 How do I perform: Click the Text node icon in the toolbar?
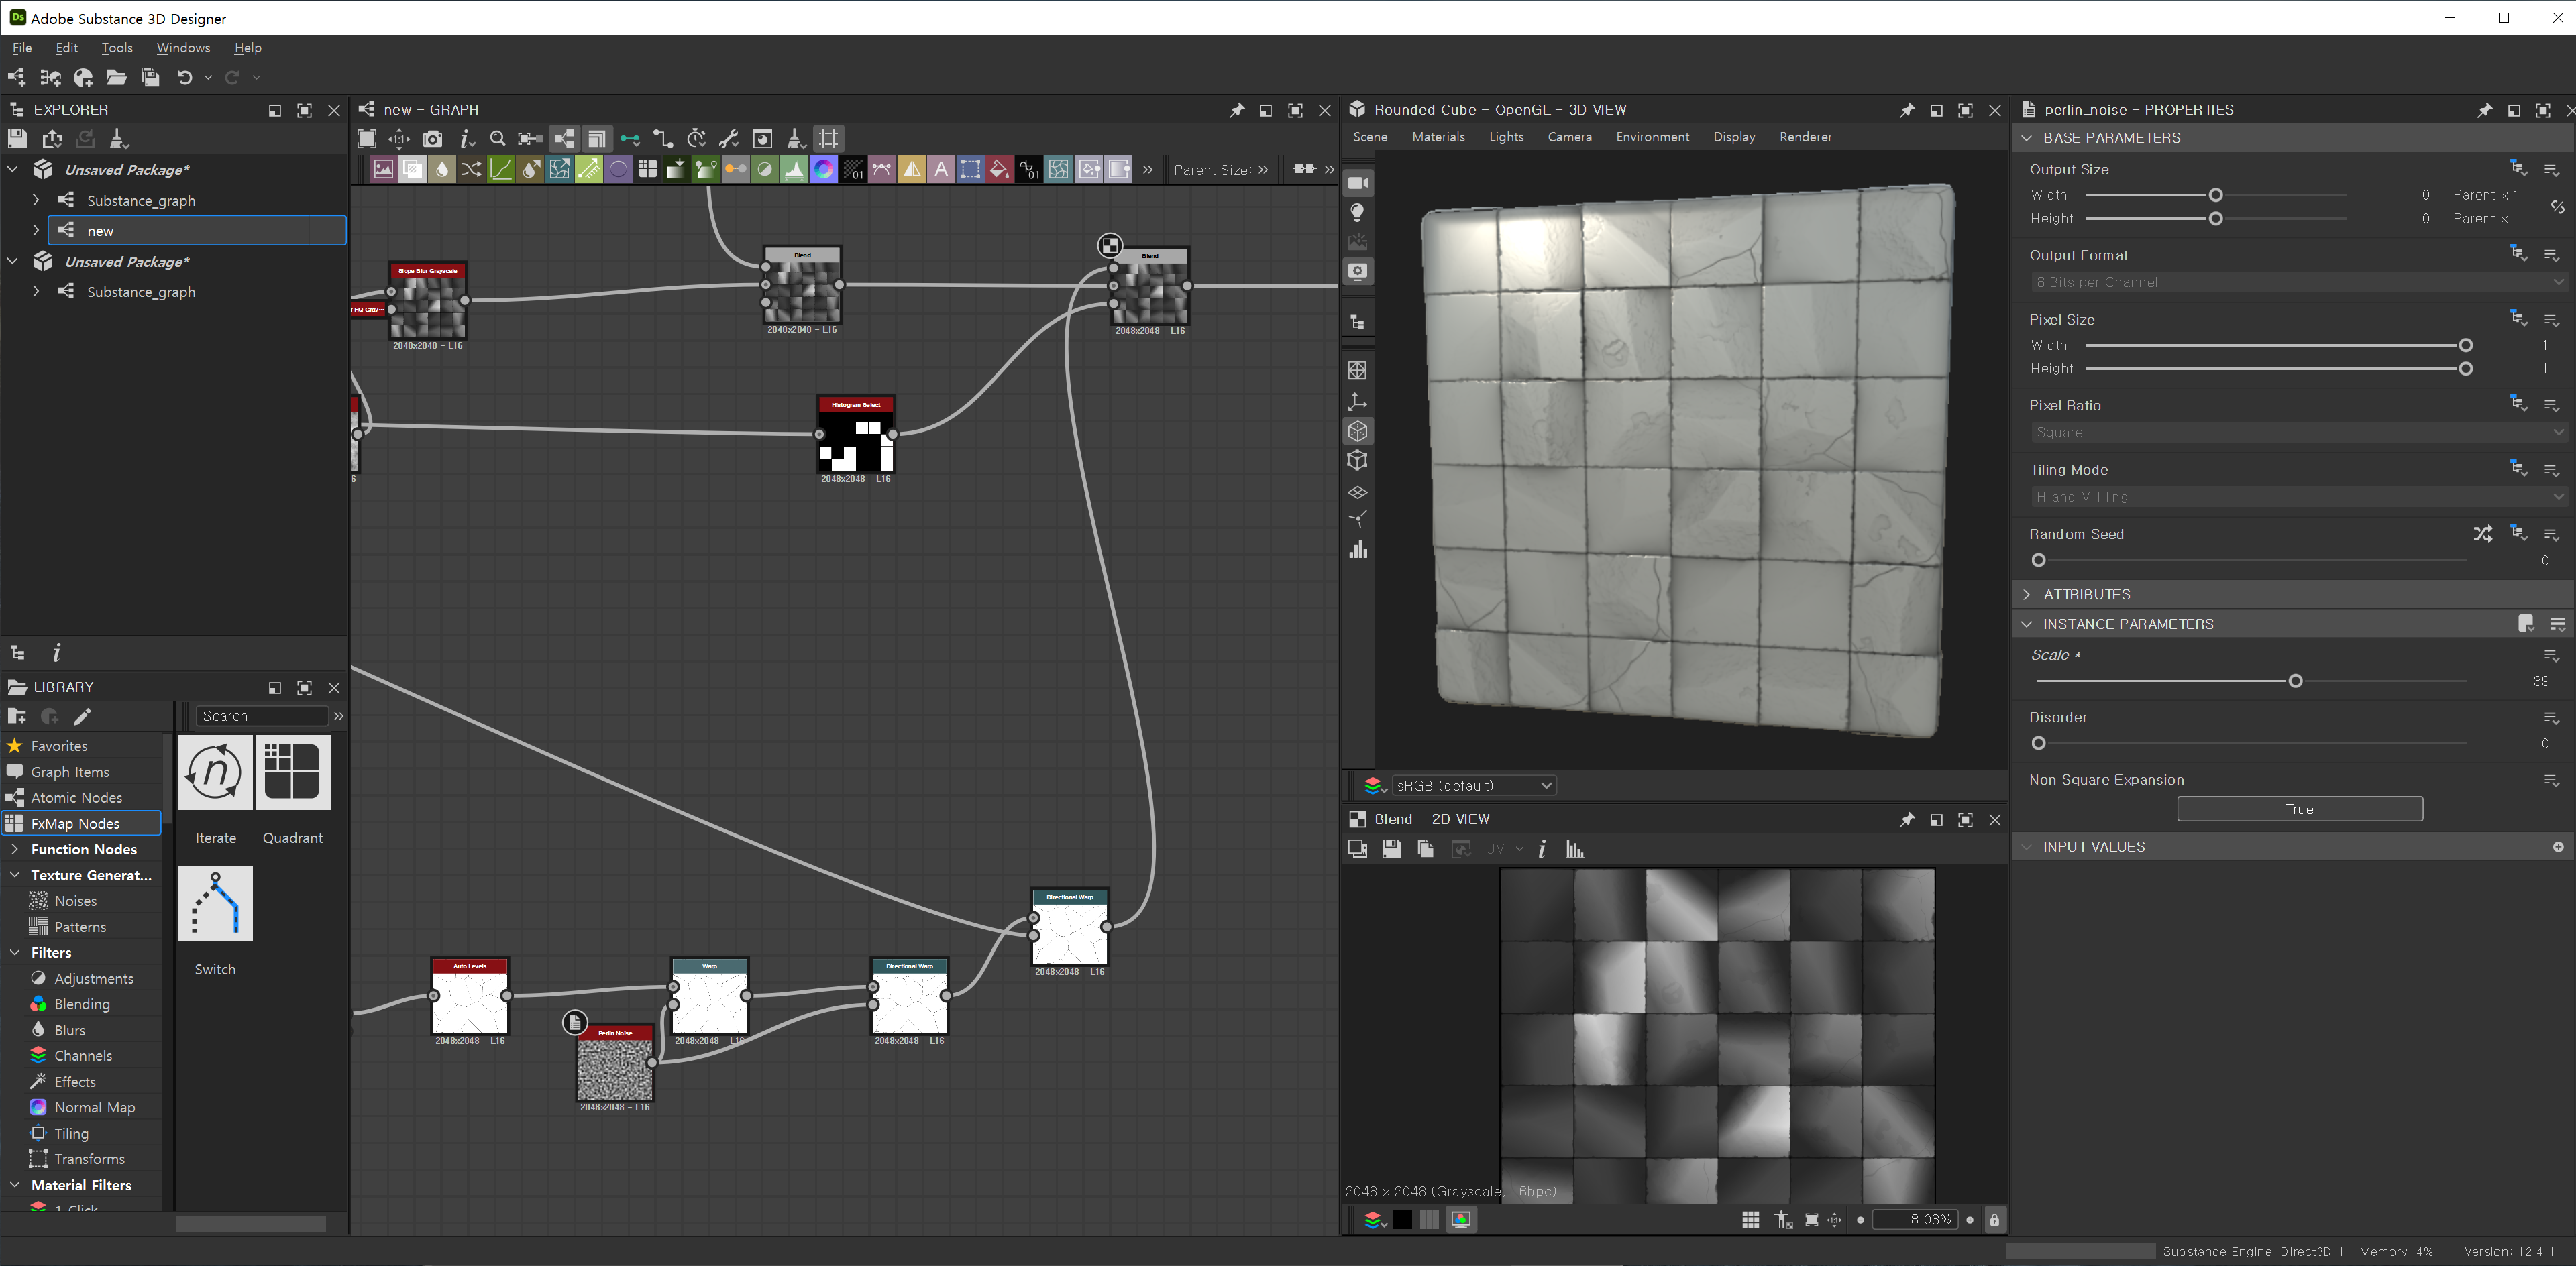click(x=941, y=170)
